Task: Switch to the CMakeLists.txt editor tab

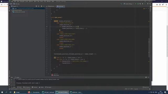Action: pos(50,6)
